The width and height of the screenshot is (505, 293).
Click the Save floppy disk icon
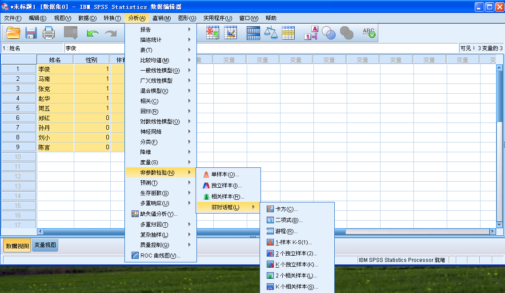31,33
